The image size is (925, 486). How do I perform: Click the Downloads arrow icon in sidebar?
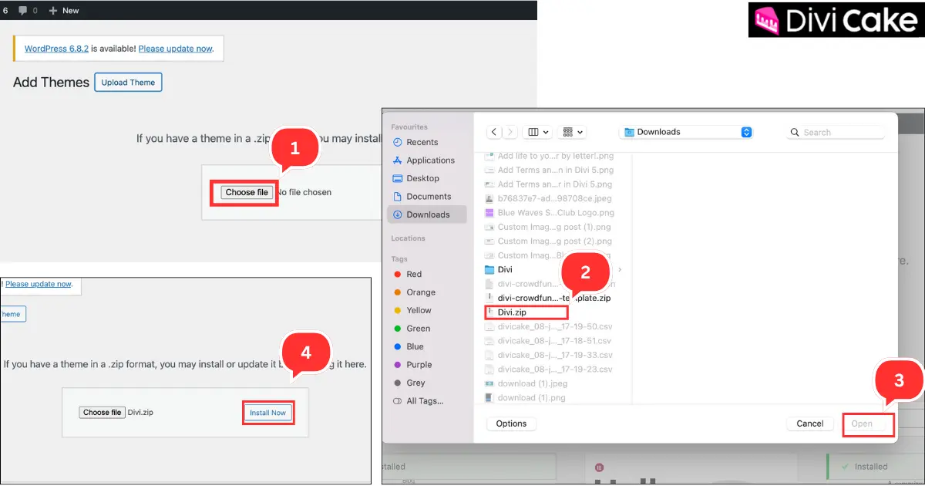pos(398,214)
